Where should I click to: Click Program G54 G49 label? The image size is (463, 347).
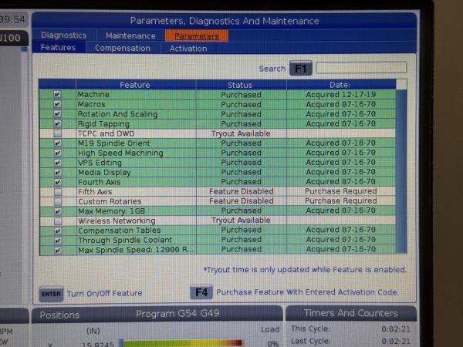(177, 313)
